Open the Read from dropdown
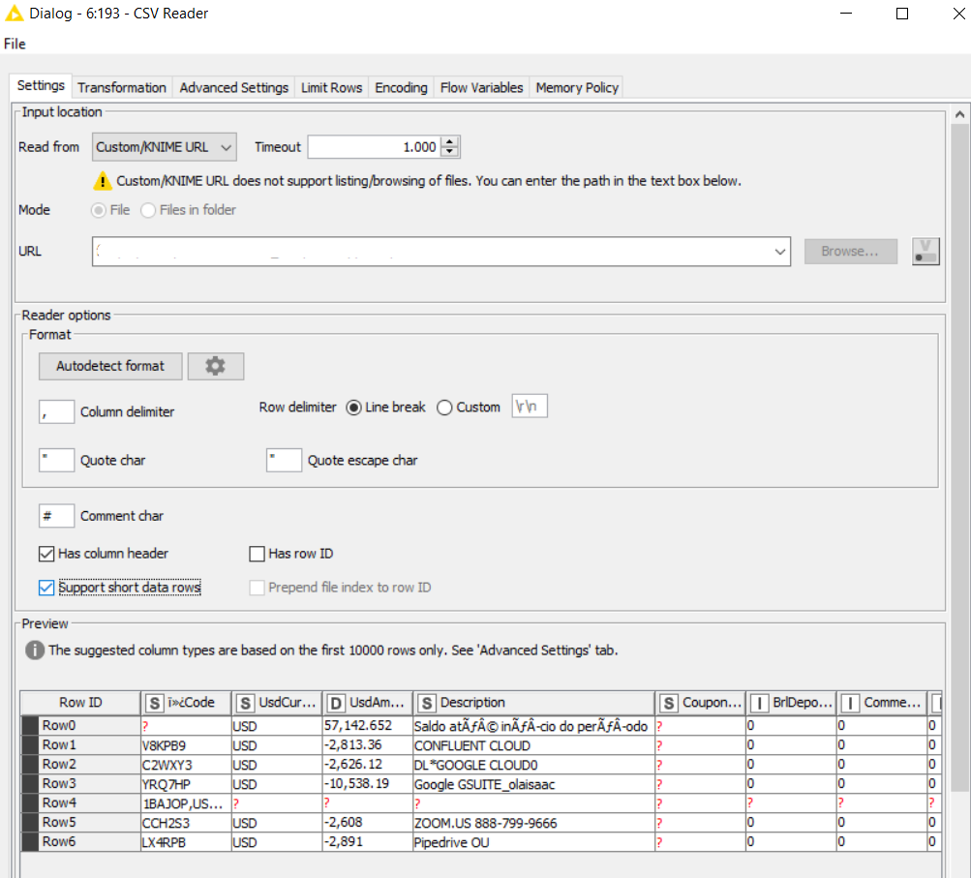971x878 pixels. (165, 147)
